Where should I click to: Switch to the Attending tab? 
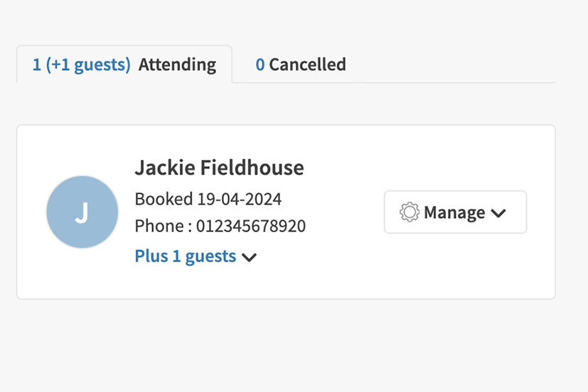(x=124, y=65)
